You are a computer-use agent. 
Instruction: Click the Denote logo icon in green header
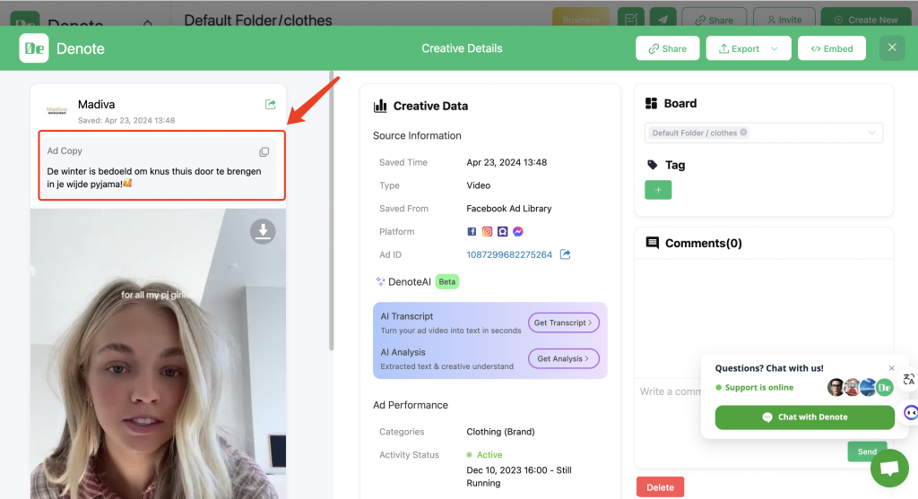click(34, 48)
